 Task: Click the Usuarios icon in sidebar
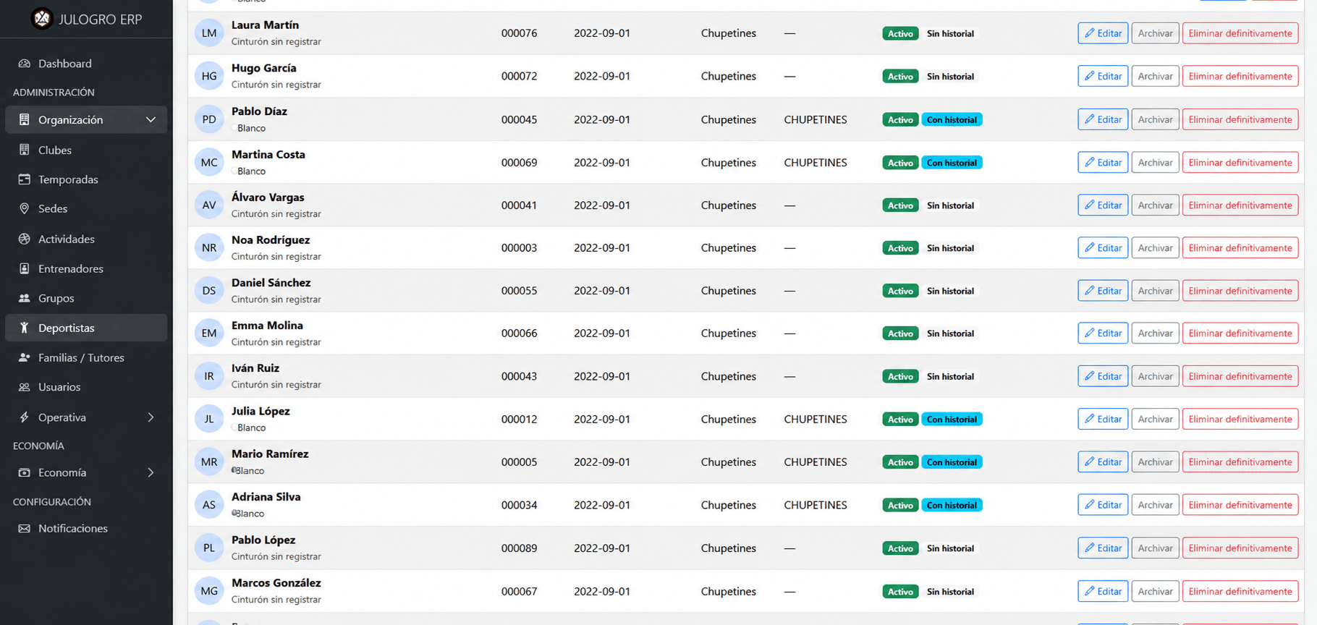(25, 387)
